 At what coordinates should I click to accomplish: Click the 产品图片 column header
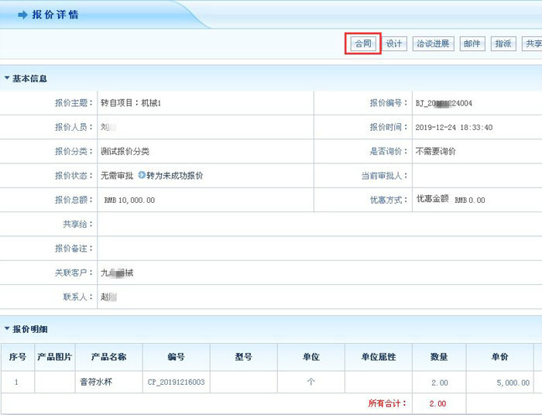(x=54, y=357)
